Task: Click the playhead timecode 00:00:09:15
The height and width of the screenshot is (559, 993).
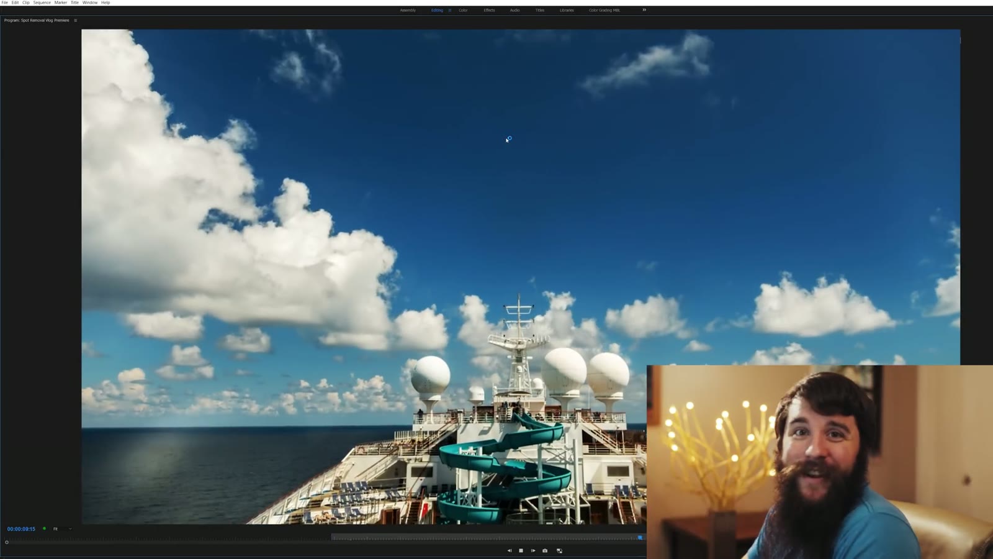Action: click(21, 529)
